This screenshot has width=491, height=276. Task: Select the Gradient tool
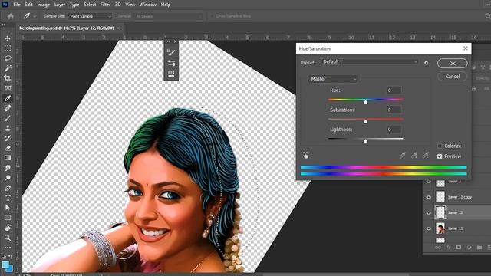pyautogui.click(x=8, y=158)
